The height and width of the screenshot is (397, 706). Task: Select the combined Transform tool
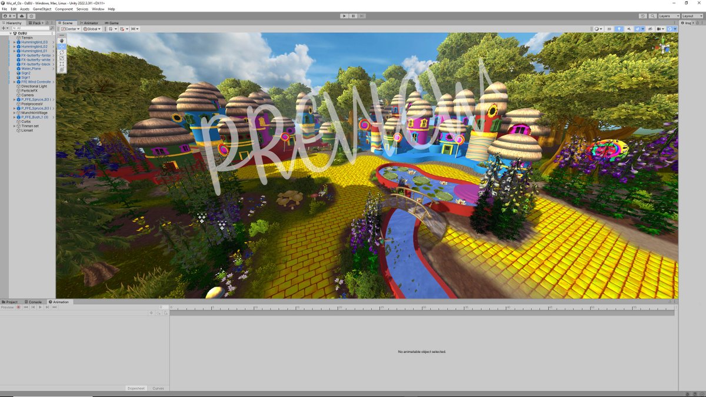pyautogui.click(x=62, y=70)
